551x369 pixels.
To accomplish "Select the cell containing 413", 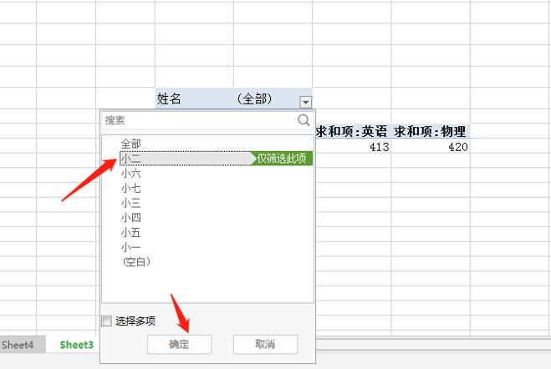I will [x=352, y=147].
